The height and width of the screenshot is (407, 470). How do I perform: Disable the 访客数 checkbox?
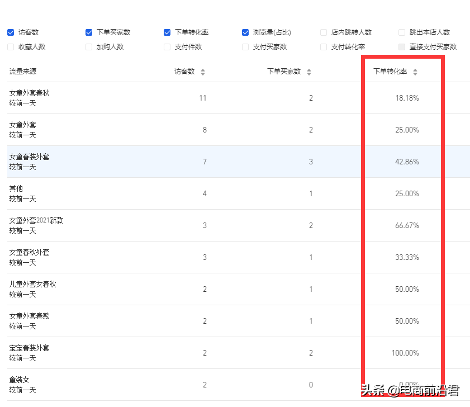10,32
